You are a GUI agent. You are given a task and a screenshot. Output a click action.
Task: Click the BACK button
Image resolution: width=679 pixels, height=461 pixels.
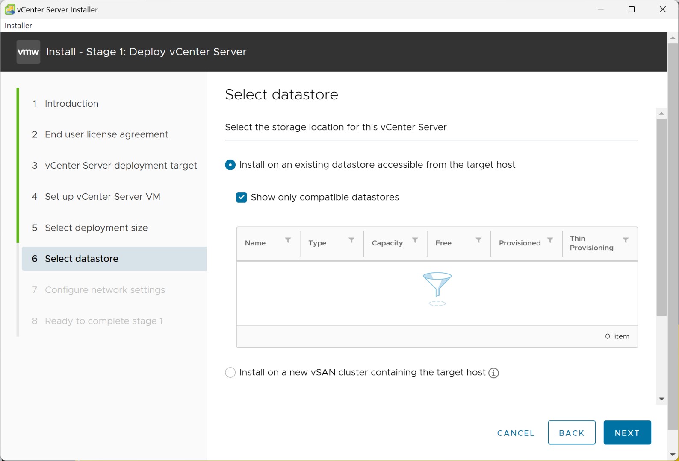pos(572,433)
